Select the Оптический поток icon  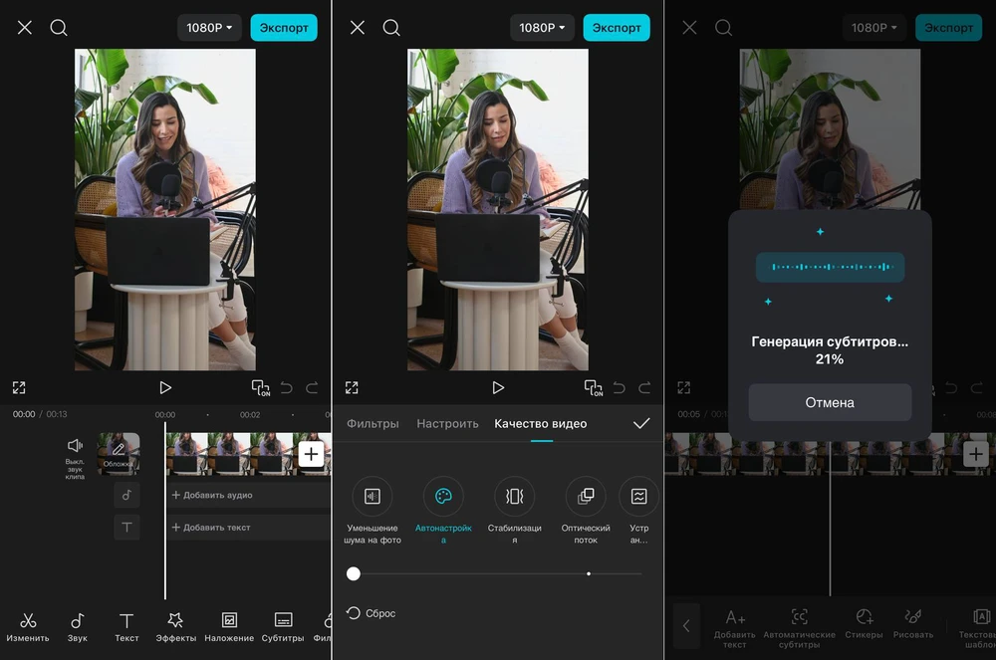coord(586,497)
